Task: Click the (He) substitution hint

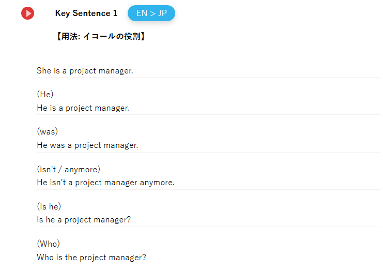Action: (x=45, y=94)
